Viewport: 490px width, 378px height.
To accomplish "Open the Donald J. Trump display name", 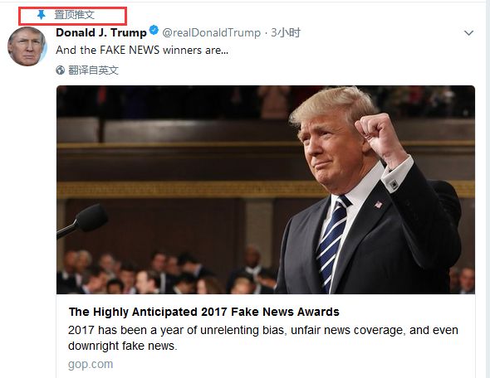I will tap(101, 32).
